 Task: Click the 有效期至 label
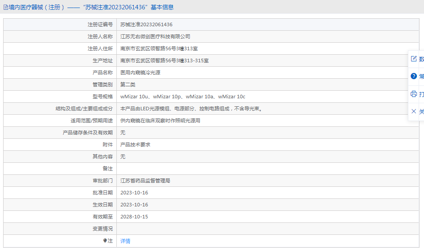click(103, 217)
